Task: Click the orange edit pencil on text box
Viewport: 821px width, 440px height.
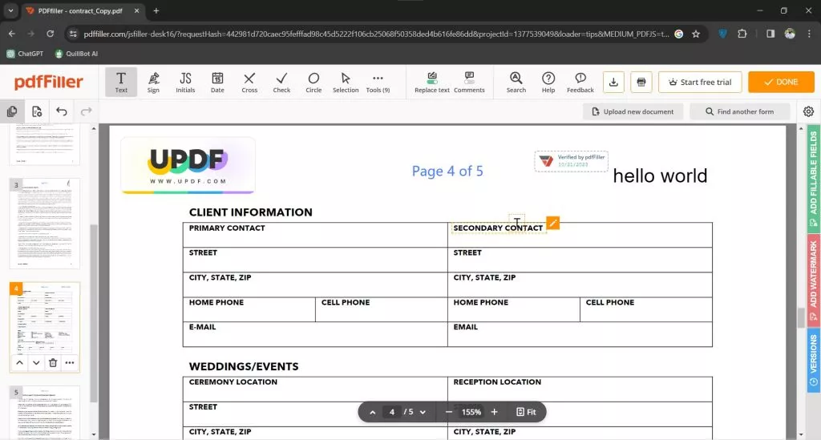Action: [x=552, y=223]
